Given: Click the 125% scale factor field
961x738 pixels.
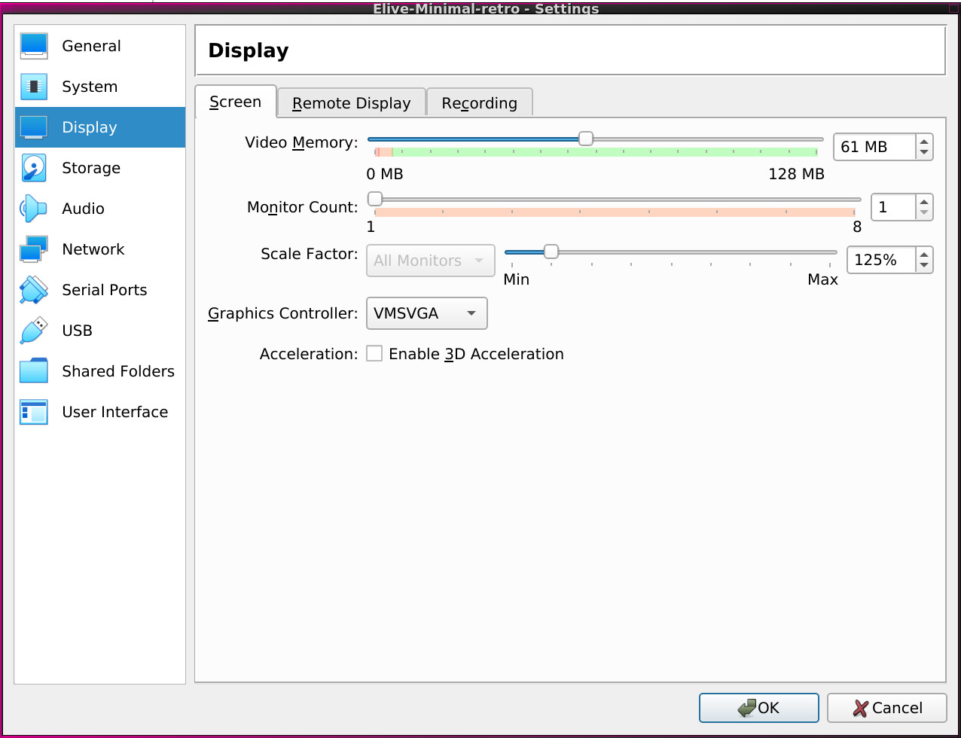Looking at the screenshot, I should [881, 260].
